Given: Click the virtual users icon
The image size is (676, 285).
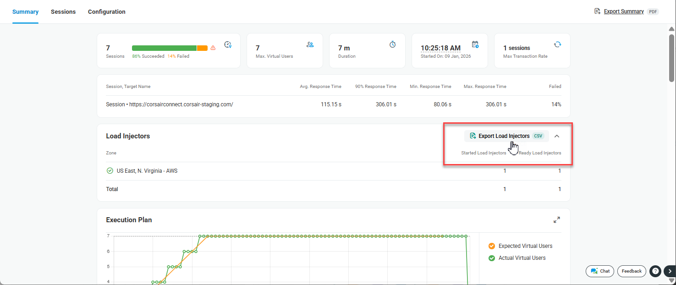Looking at the screenshot, I should [x=310, y=44].
